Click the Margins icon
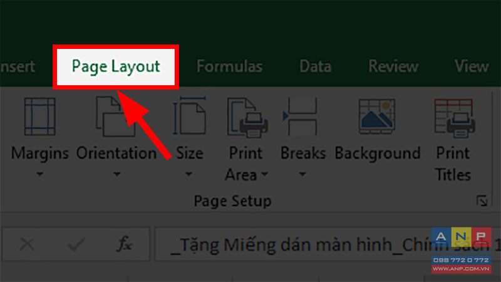The image size is (501, 282). click(40, 117)
